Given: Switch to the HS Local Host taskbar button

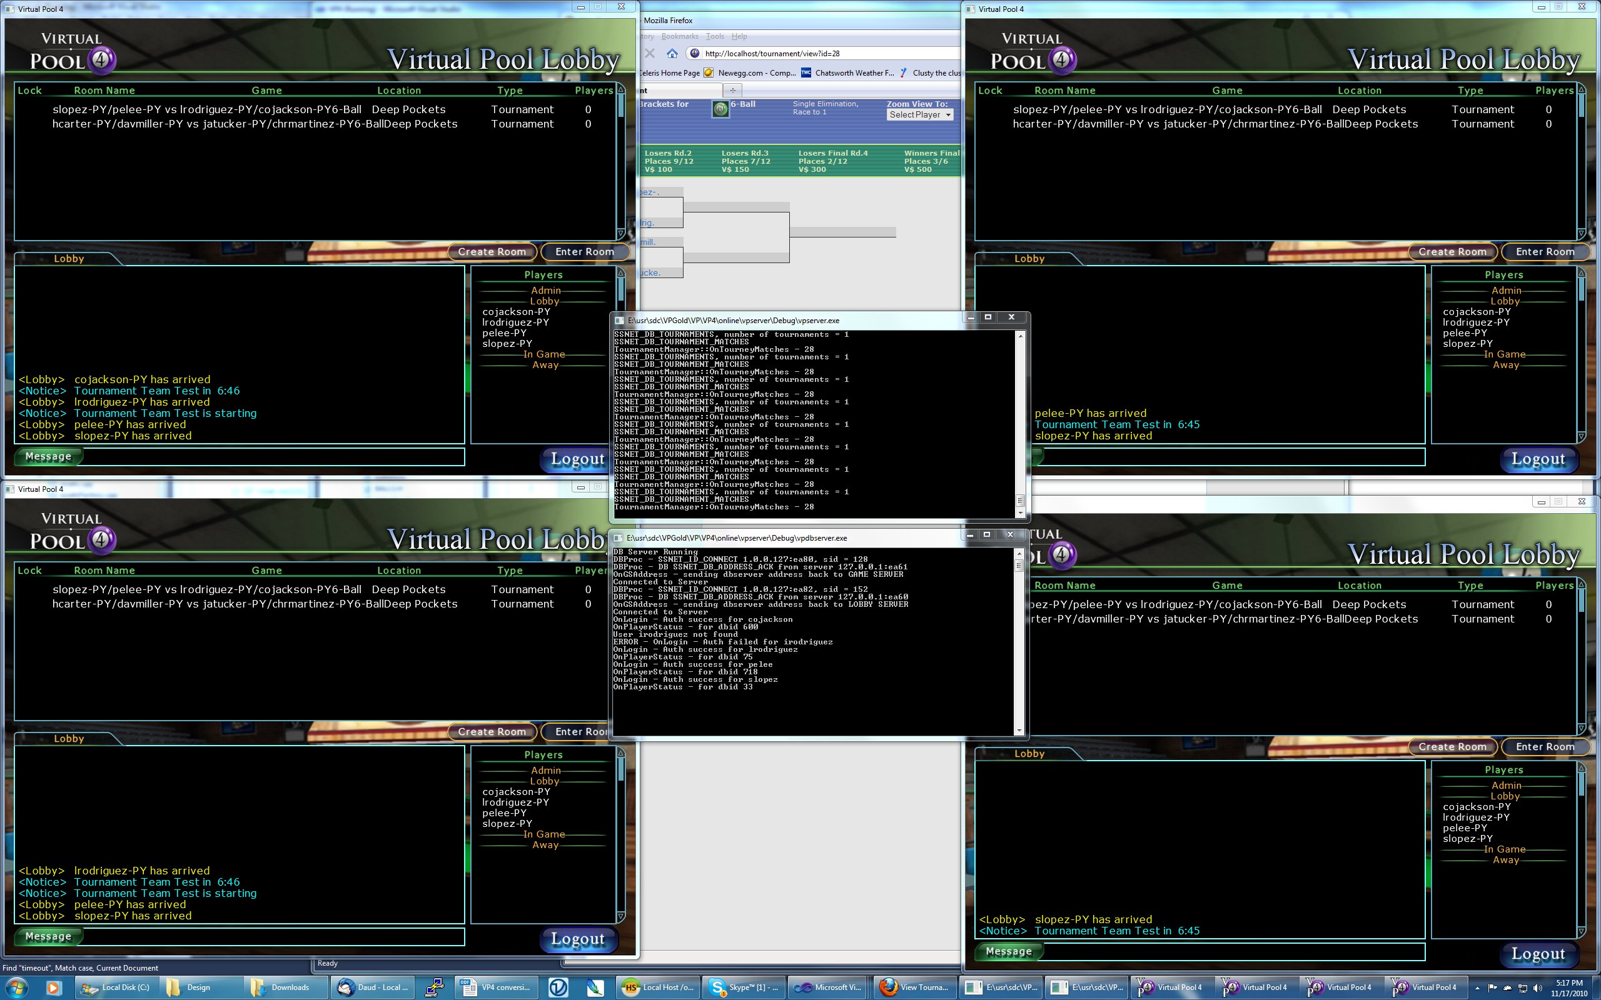Looking at the screenshot, I should (659, 987).
